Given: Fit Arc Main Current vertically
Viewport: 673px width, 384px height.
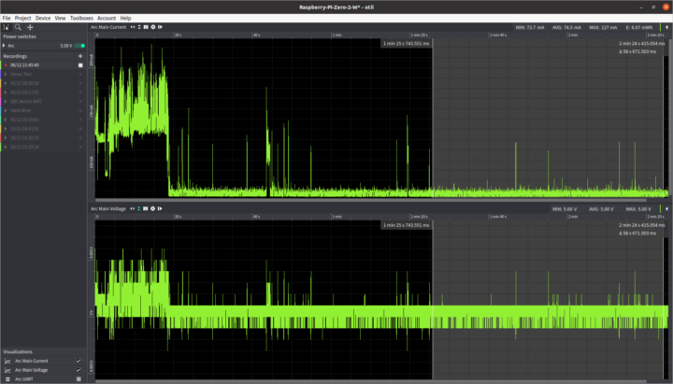Looking at the screenshot, I should click(139, 27).
